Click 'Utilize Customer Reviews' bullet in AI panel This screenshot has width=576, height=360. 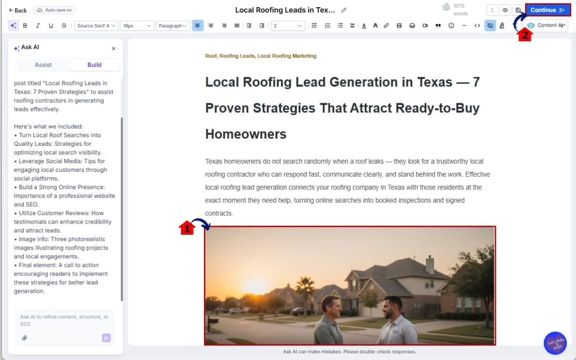(63, 222)
